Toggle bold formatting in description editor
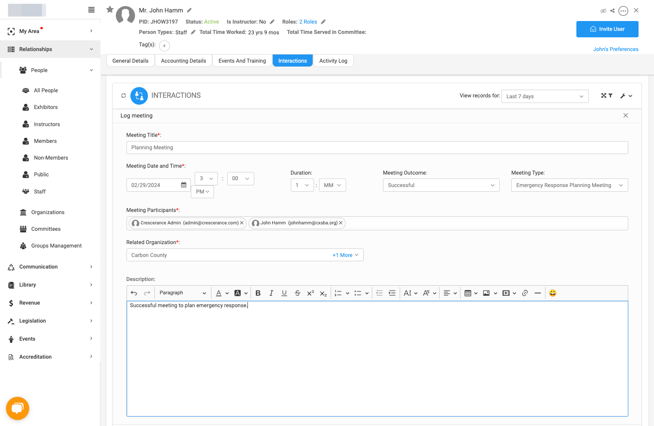This screenshot has width=654, height=426. click(258, 293)
